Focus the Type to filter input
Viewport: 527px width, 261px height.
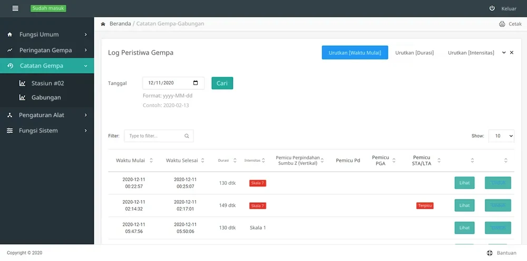click(x=159, y=136)
